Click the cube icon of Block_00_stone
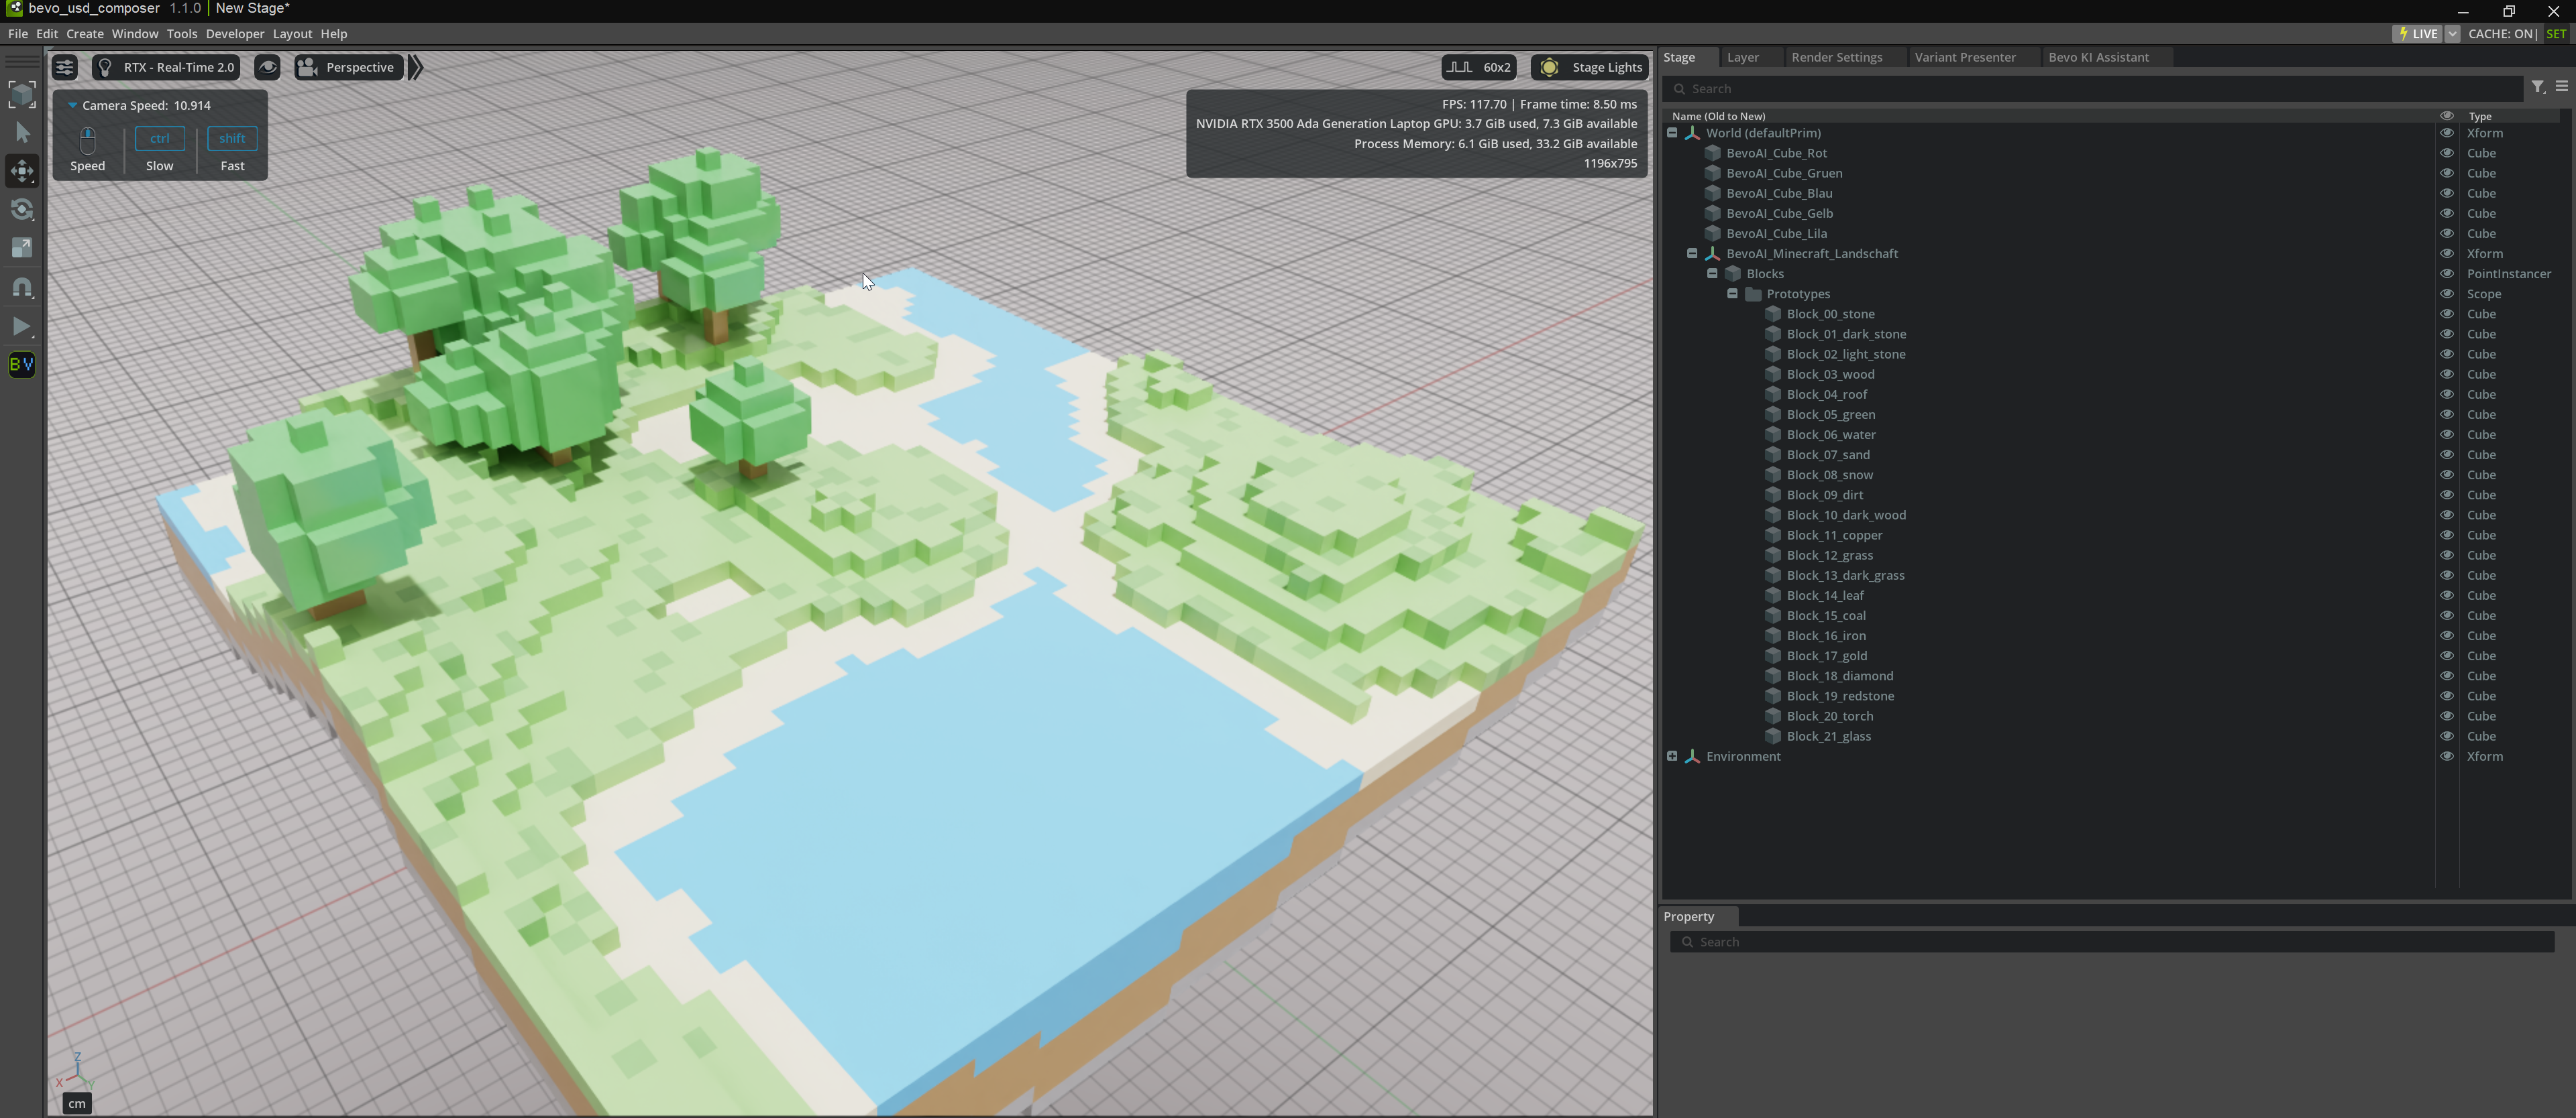2576x1118 pixels. coord(1773,314)
